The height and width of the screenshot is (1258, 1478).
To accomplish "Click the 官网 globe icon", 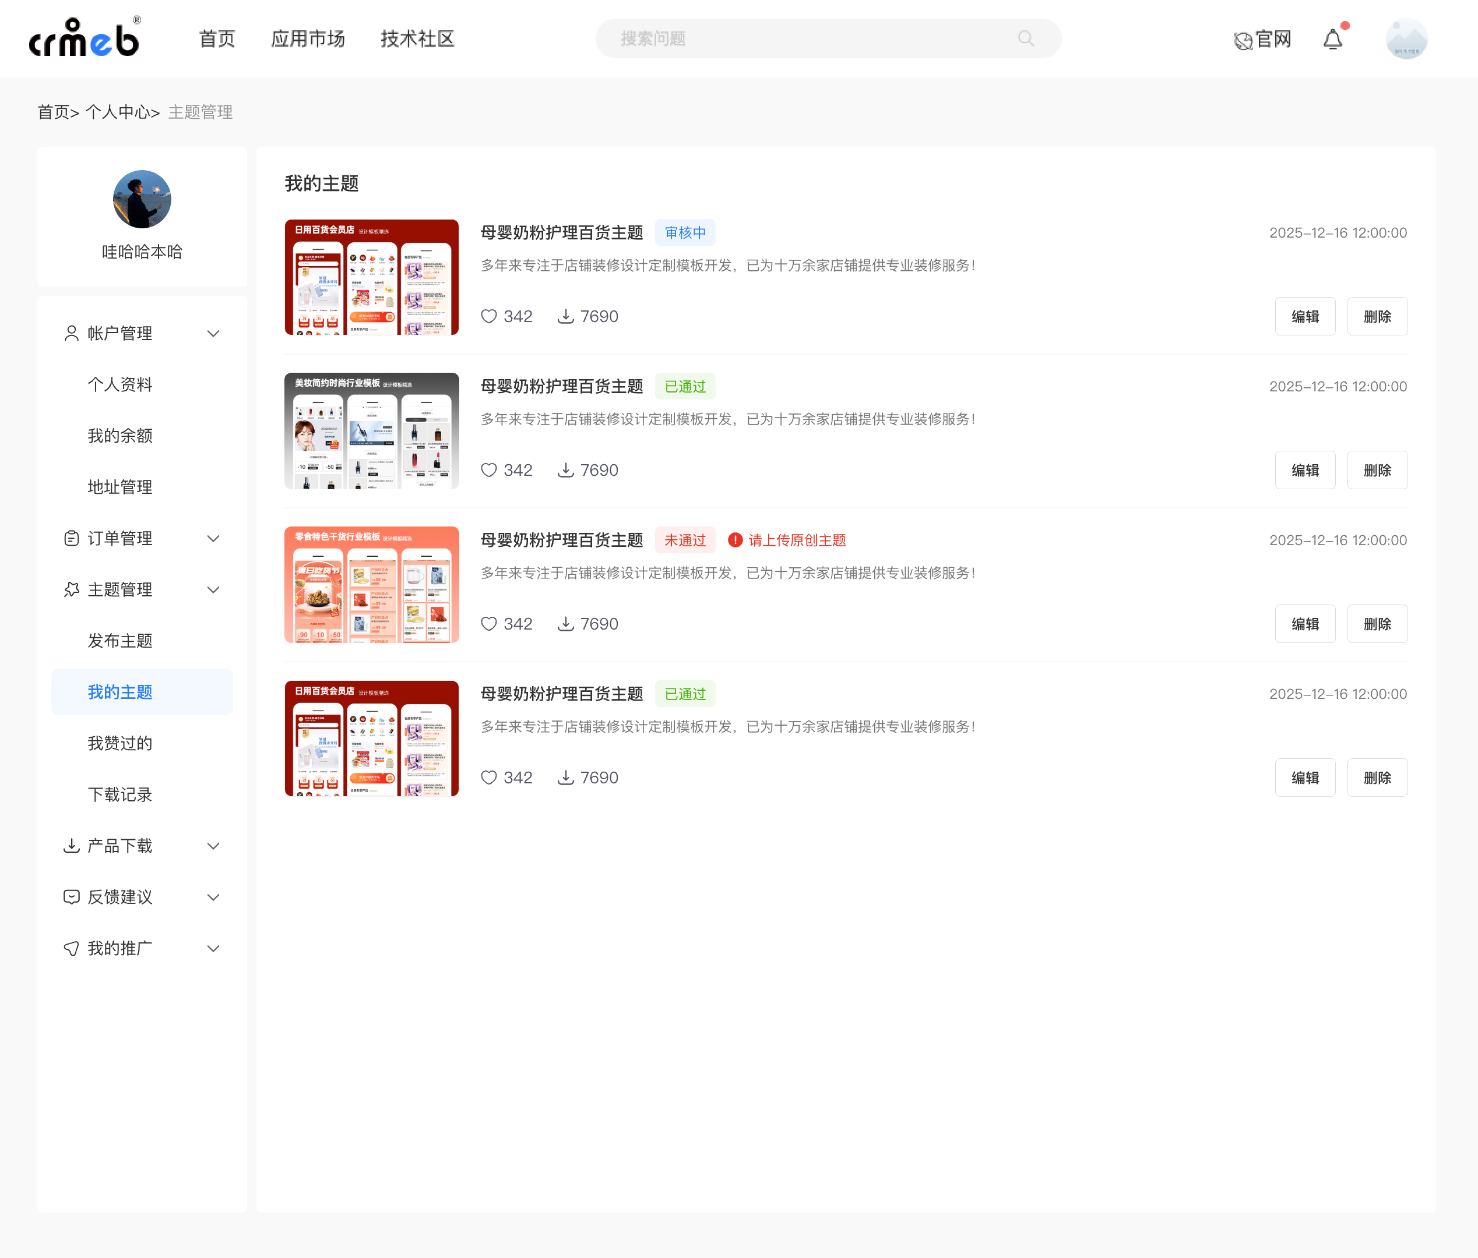I will [1243, 41].
